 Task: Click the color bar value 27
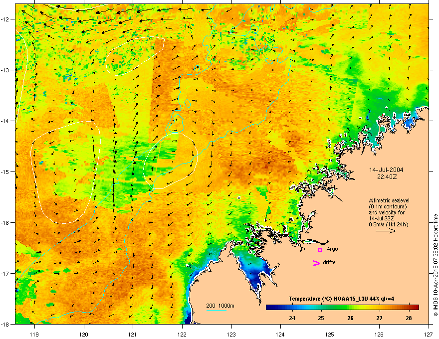pos(379,318)
